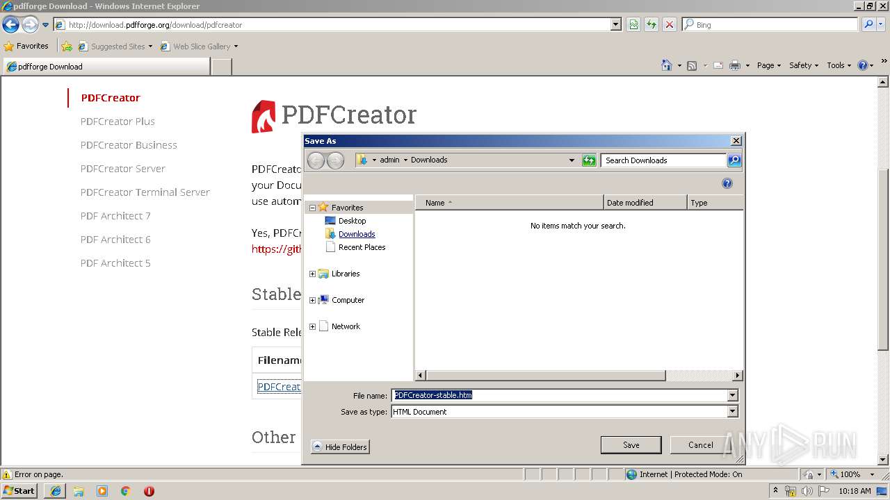Screen dimensions: 890x500
Task: Click Hide Folders button
Action: point(340,447)
